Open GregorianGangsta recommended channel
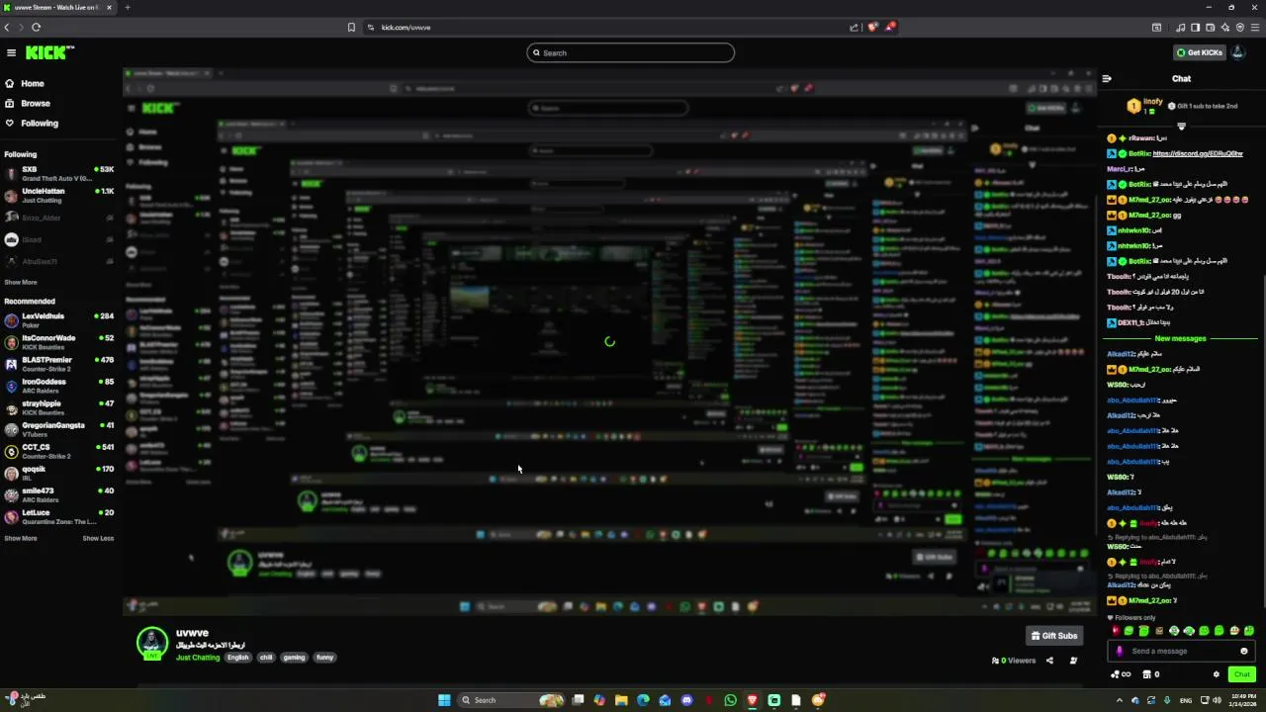This screenshot has height=712, width=1266. point(59,429)
